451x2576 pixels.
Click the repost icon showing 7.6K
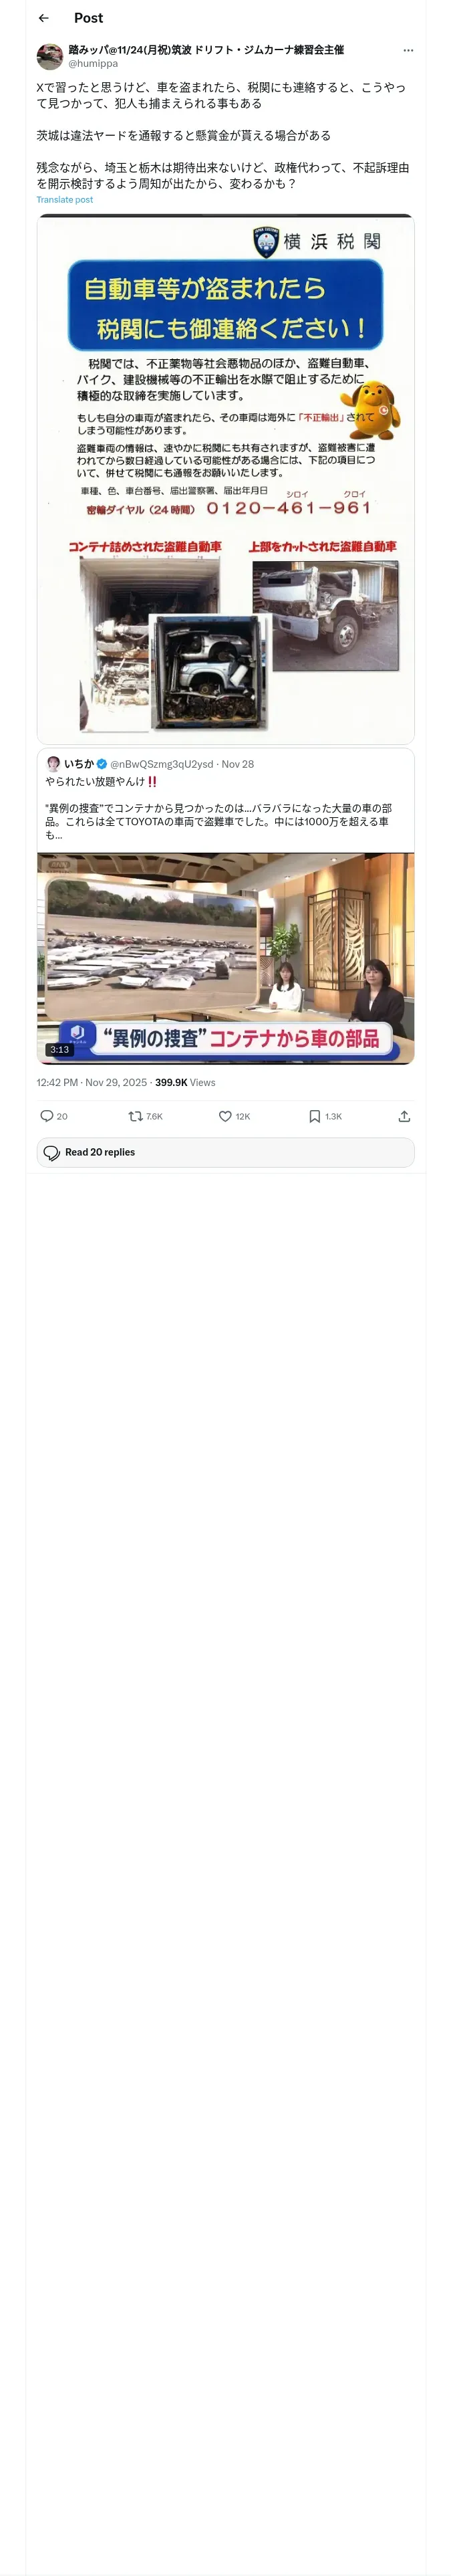(136, 1116)
